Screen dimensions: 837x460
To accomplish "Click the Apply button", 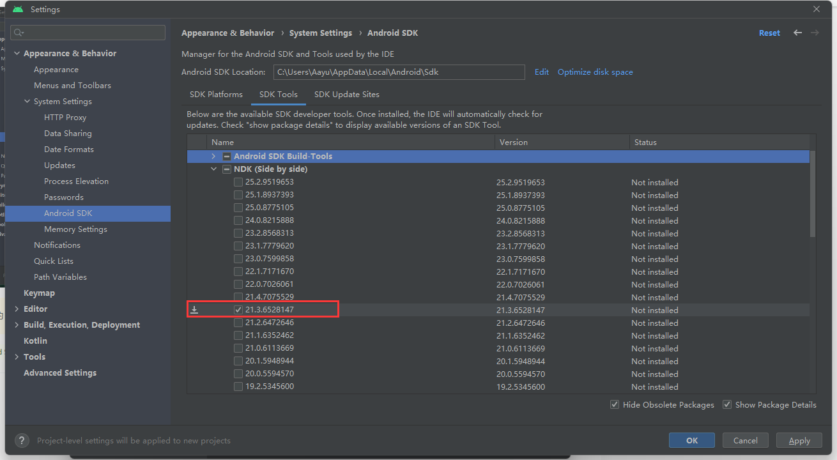I will pyautogui.click(x=799, y=440).
